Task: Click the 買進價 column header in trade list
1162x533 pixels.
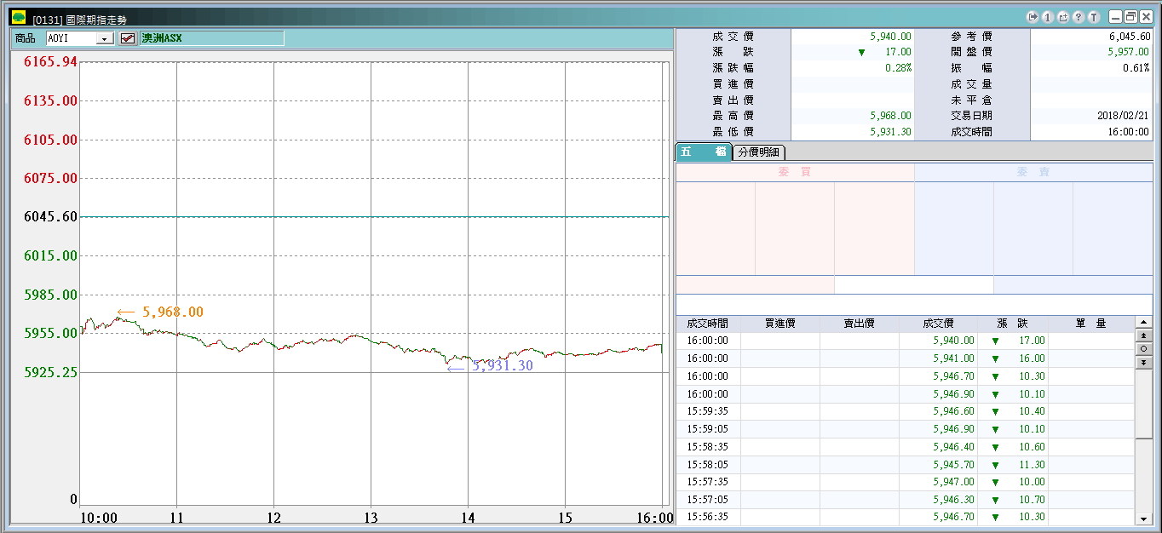Action: coord(780,324)
